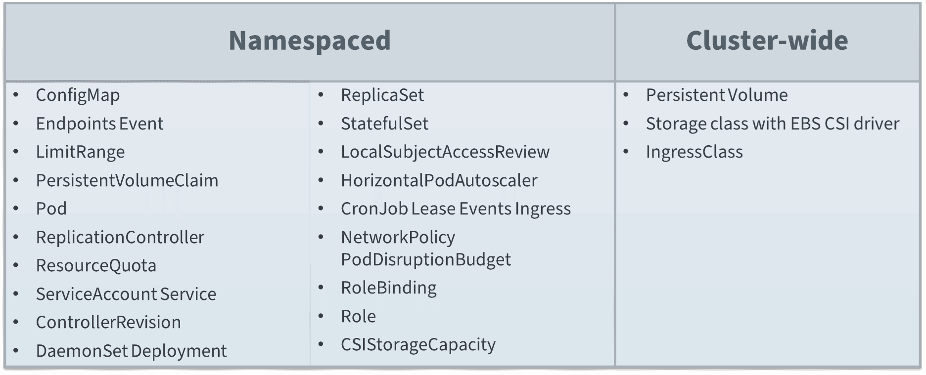This screenshot has width=926, height=375.
Task: Select the ControllerRevision entry
Action: click(x=108, y=322)
